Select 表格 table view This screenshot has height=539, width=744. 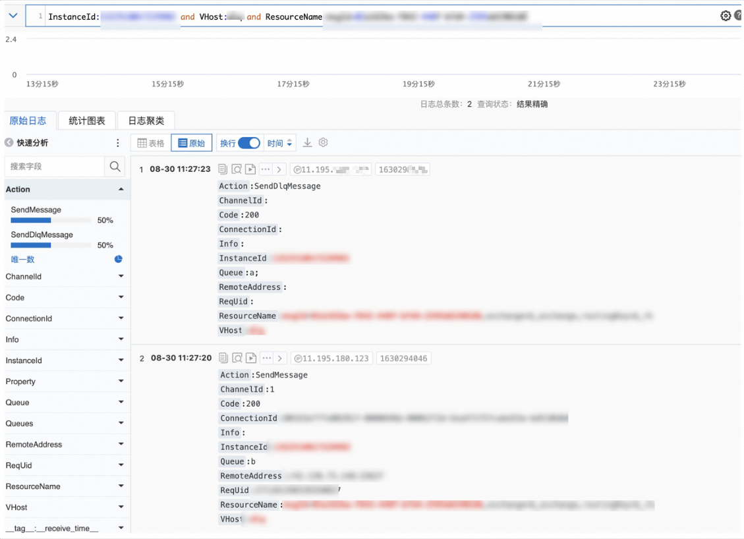point(151,143)
